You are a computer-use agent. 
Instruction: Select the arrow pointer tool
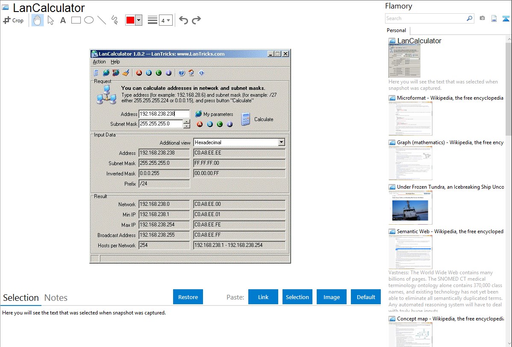coord(51,20)
